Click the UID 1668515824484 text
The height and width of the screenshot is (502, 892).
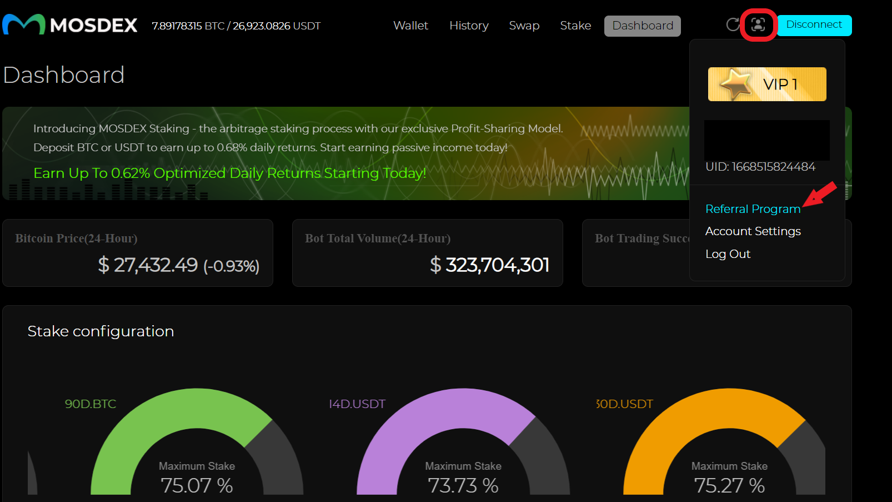[x=760, y=167]
